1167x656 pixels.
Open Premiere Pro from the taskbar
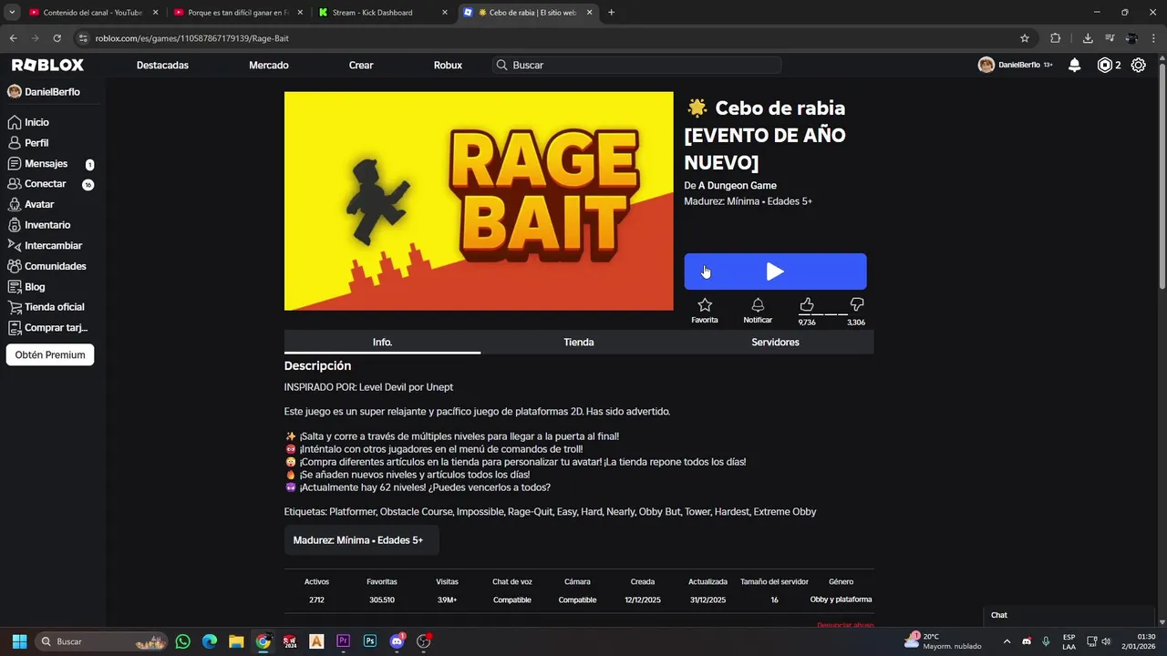pos(343,641)
